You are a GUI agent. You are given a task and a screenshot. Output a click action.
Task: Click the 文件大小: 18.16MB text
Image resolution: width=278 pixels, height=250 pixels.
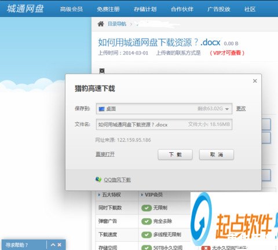[x=209, y=124]
